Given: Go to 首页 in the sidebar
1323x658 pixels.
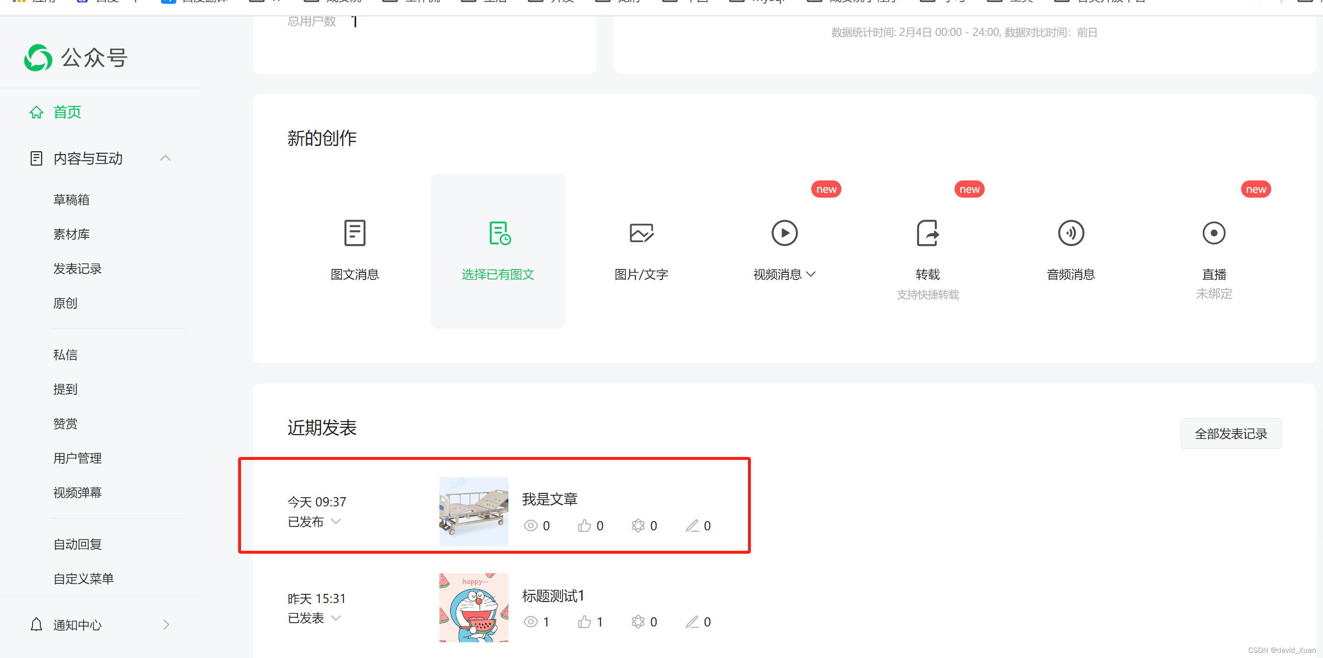Looking at the screenshot, I should (x=67, y=112).
